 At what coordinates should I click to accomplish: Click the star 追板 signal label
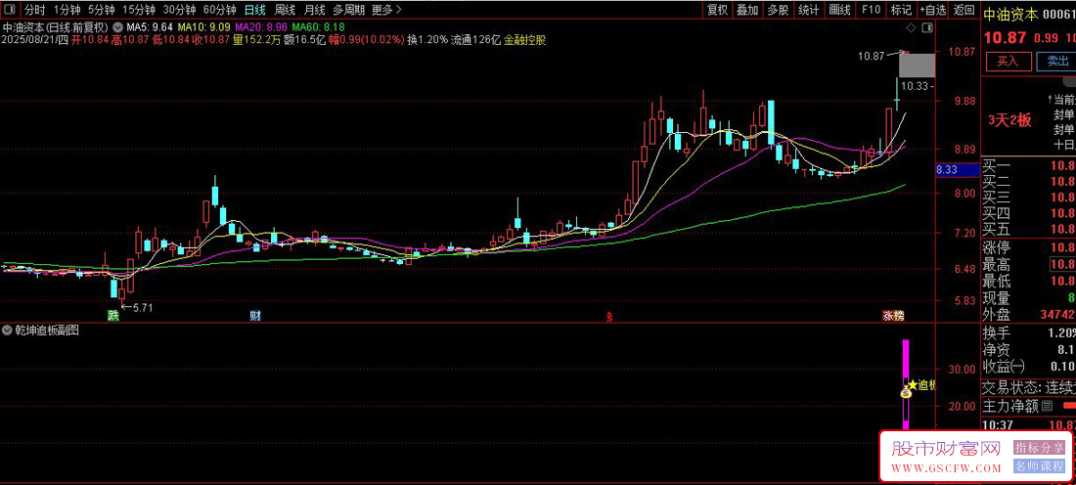click(x=921, y=385)
